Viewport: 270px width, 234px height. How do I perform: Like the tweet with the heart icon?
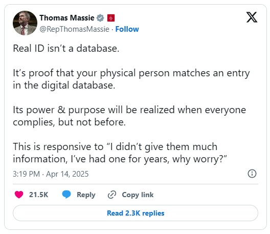point(19,195)
